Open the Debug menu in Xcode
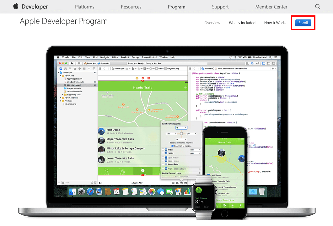Image resolution: width=333 pixels, height=226 pixels. [x=135, y=57]
